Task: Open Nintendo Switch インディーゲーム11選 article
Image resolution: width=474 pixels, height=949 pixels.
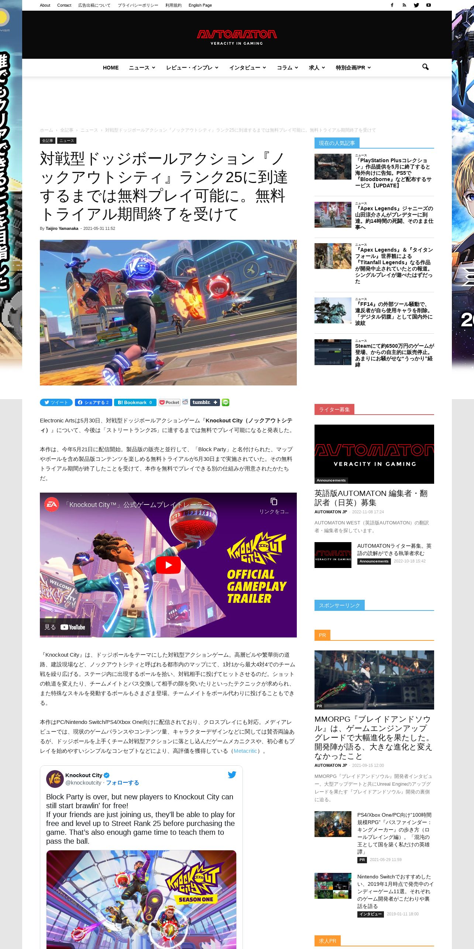Action: pyautogui.click(x=395, y=891)
